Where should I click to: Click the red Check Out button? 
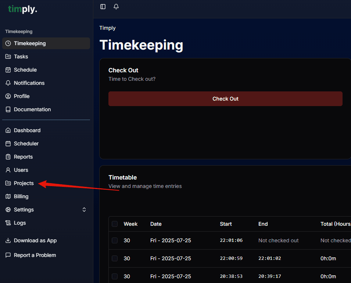[x=225, y=99]
